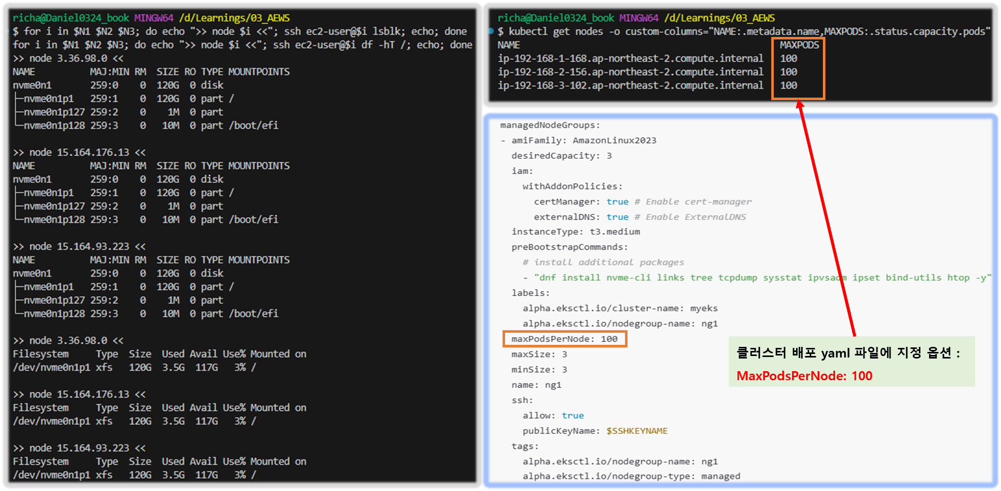Click NAME column header in kubectl output
This screenshot has width=1001, height=491.
(509, 45)
